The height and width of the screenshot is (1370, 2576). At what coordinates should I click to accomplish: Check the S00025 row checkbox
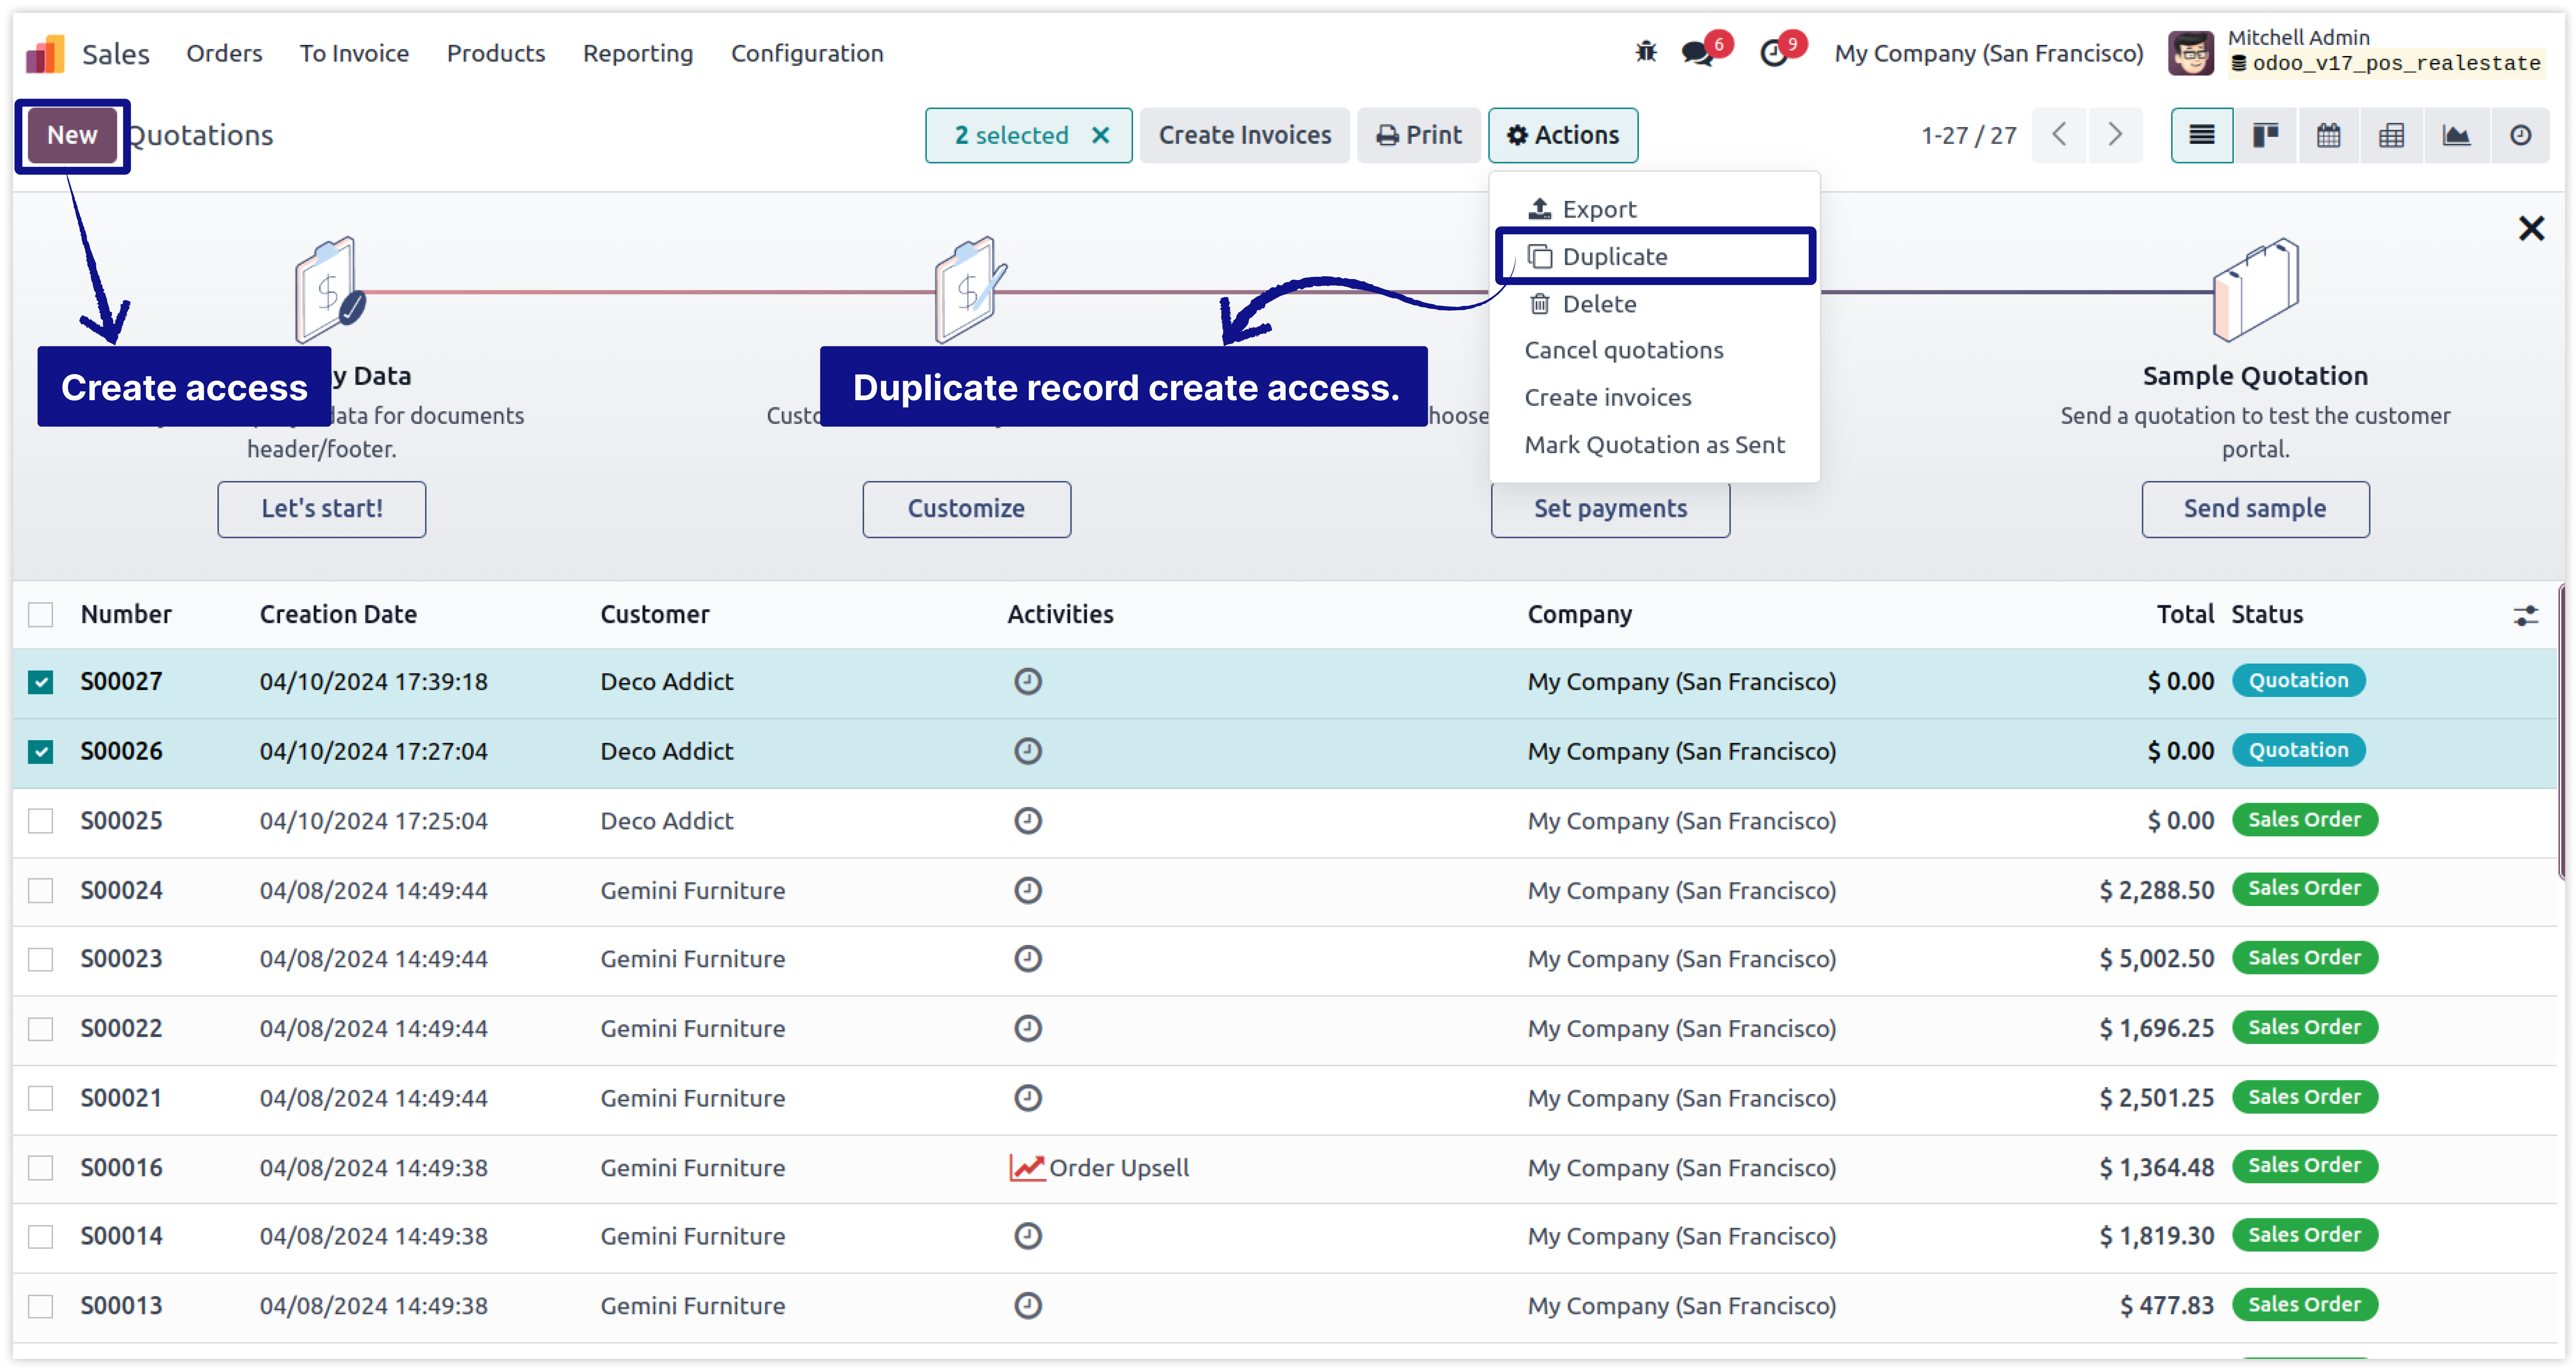pyautogui.click(x=40, y=821)
